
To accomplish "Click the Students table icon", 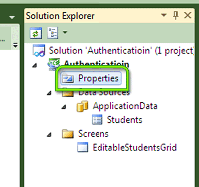I will pos(97,120).
